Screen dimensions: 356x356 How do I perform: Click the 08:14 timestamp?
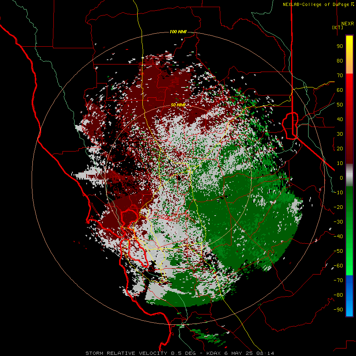(x=265, y=353)
